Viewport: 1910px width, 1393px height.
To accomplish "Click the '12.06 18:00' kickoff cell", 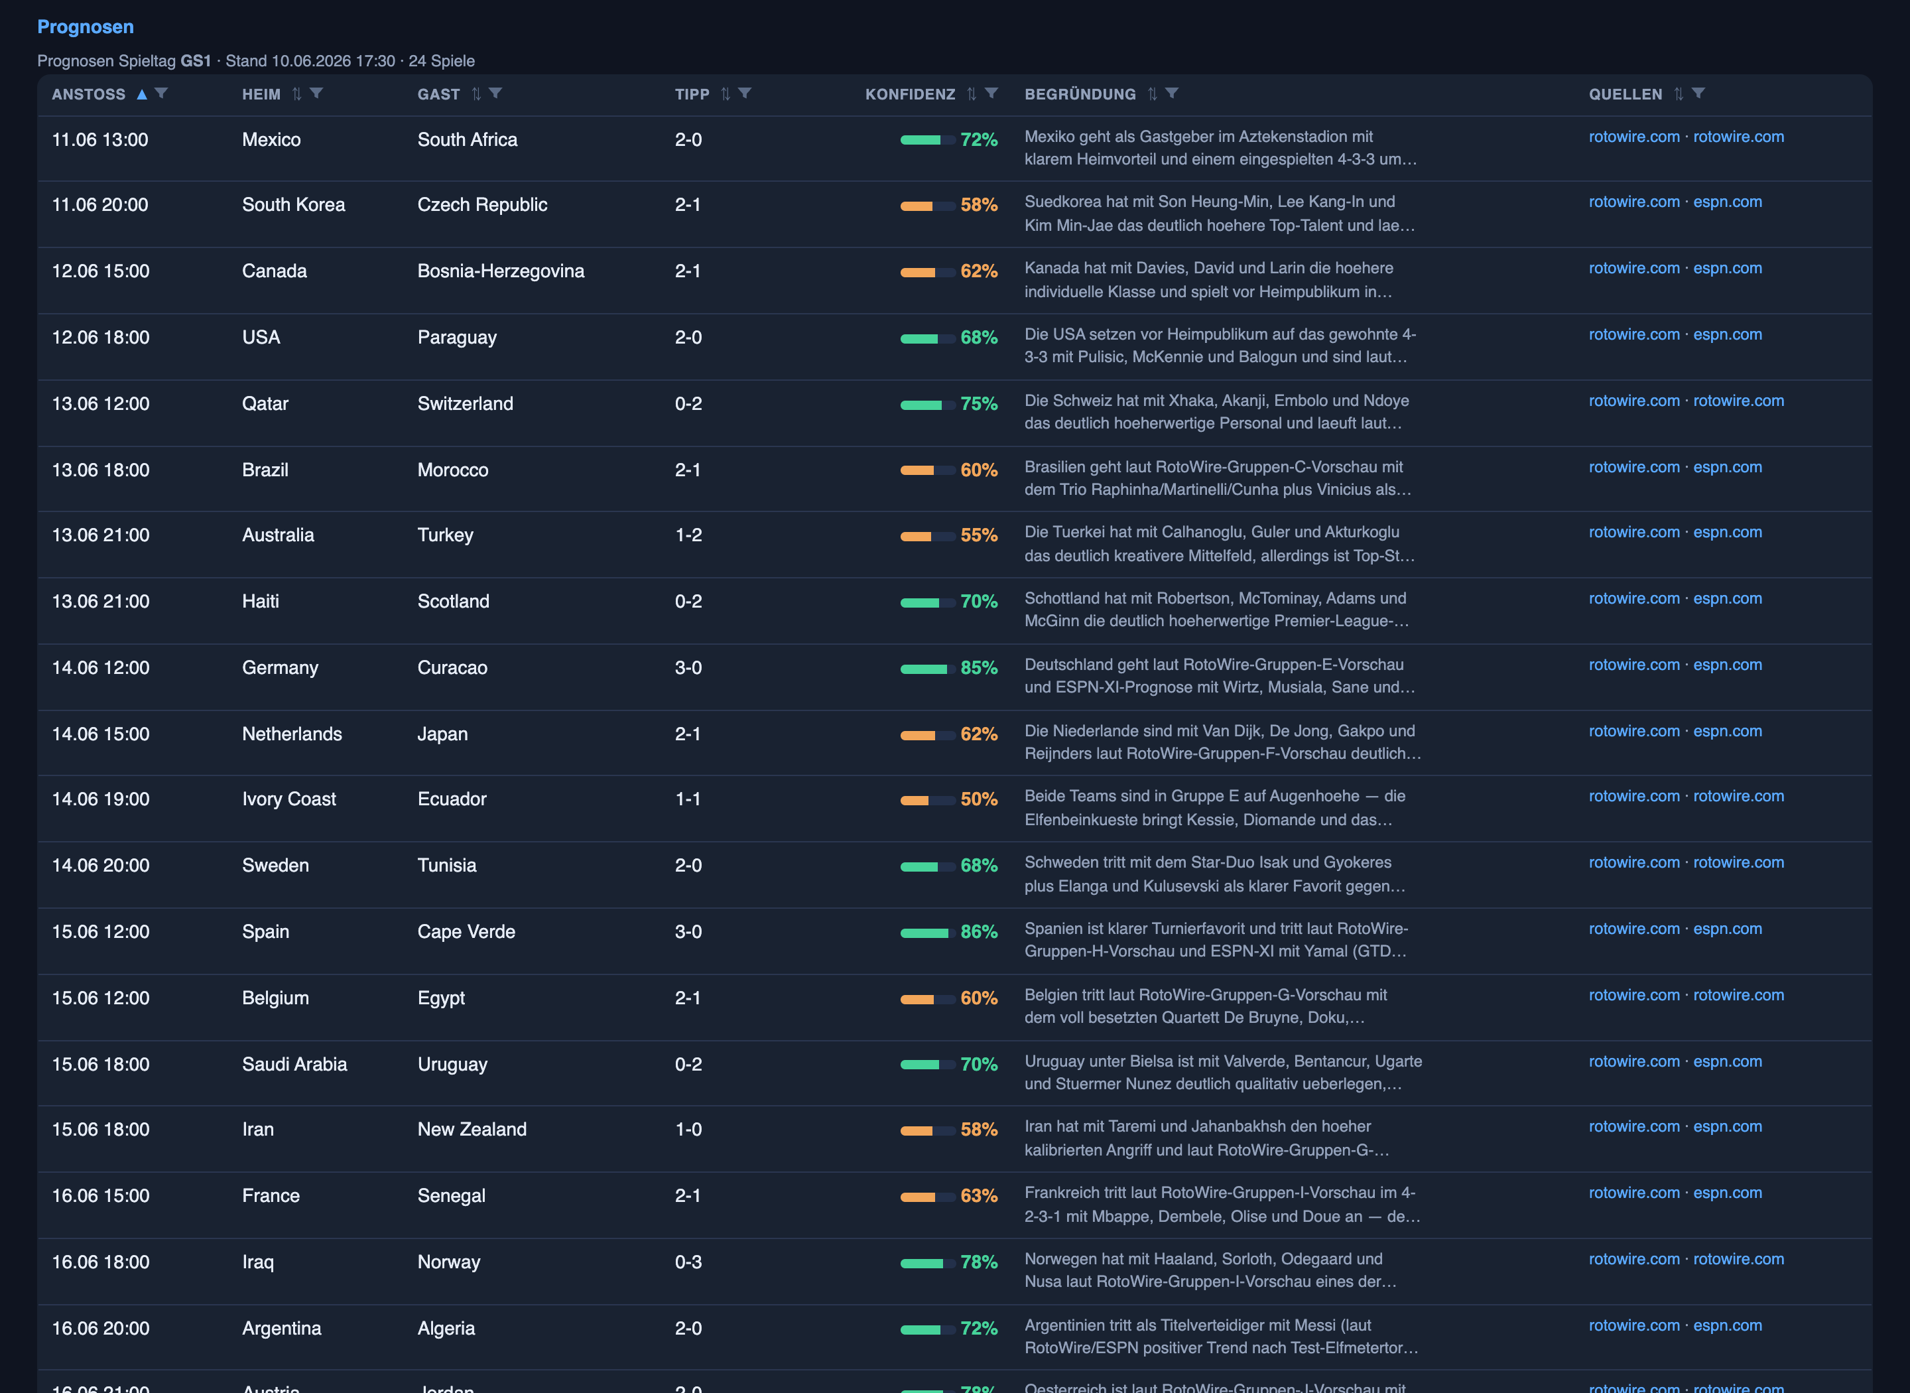I will click(100, 337).
